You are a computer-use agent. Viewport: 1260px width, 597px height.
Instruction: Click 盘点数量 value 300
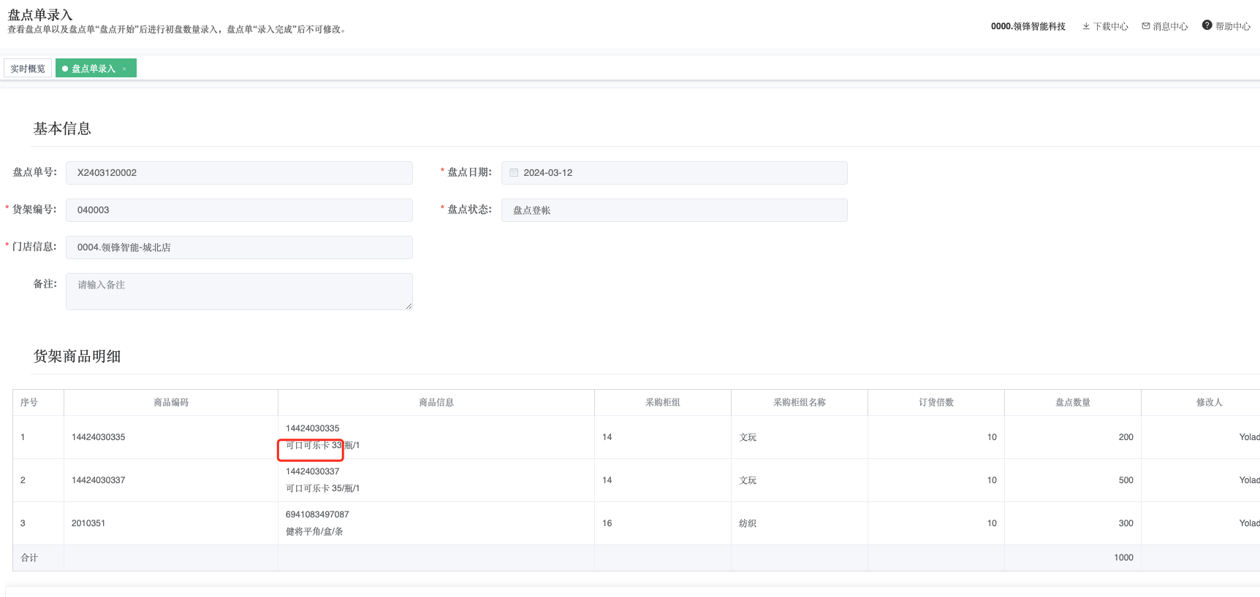click(x=1126, y=523)
